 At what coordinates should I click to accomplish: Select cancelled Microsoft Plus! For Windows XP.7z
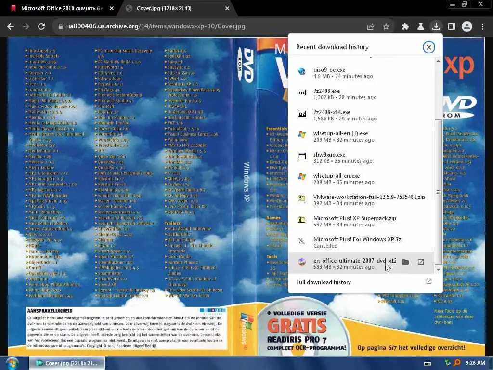(x=361, y=242)
